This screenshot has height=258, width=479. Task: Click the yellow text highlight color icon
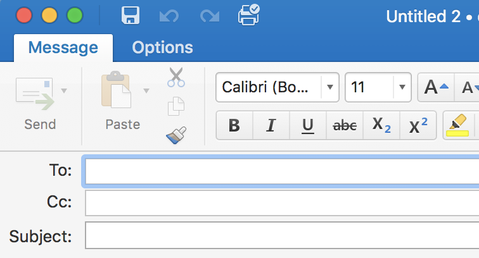pos(457,125)
